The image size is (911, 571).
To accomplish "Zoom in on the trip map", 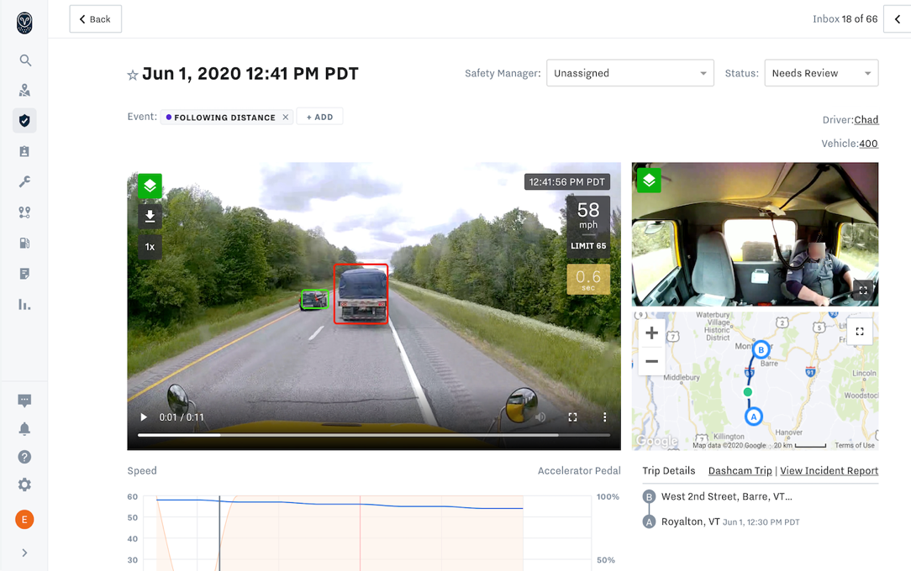I will [651, 333].
